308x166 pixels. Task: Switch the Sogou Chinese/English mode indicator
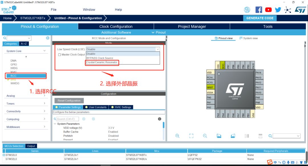point(275,162)
